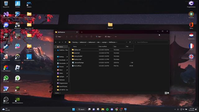Image resolution: width=199 pixels, height=112 pixels.
Task: Open Pictures in the navigation pane
Action: pos(62,67)
